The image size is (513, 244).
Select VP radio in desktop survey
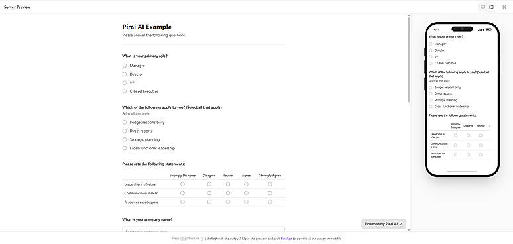(125, 83)
